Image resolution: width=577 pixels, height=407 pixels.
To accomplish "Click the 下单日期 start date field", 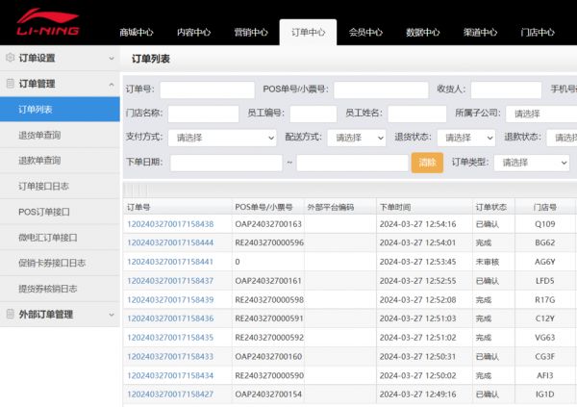I will 226,163.
